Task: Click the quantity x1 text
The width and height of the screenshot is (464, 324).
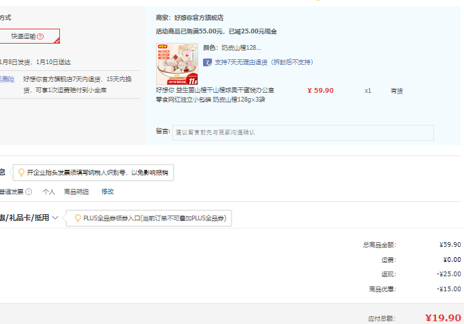Action: pyautogui.click(x=368, y=91)
